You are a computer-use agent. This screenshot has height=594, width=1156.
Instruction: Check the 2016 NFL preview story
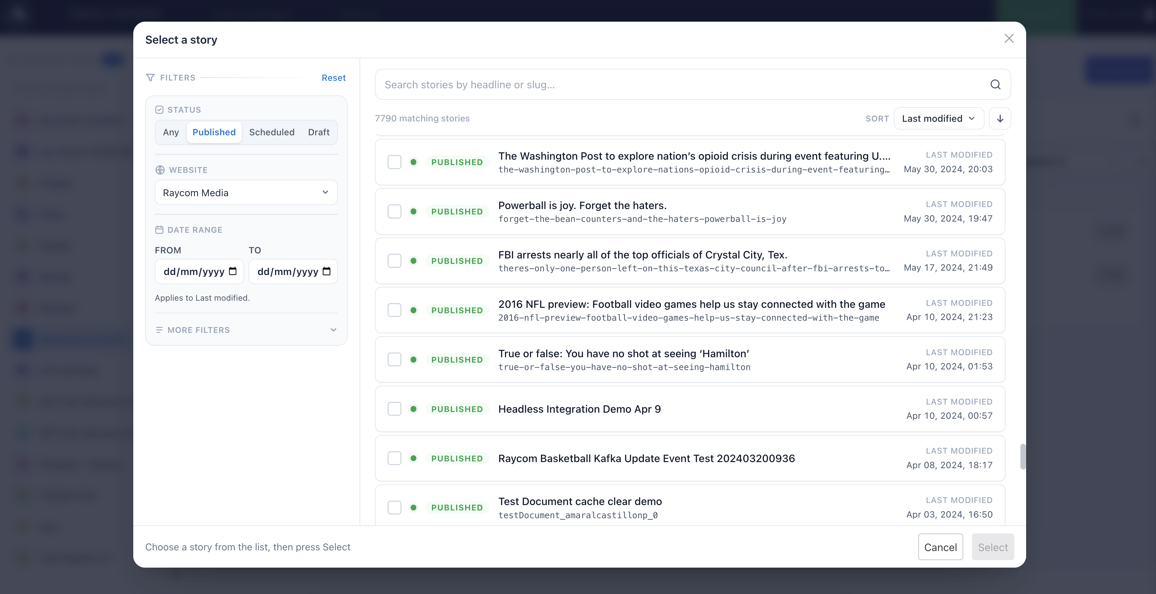(394, 310)
